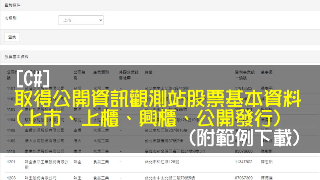The image size is (320, 180).
Task: Click 味王股份有限公司 company name
Action: click(40, 178)
